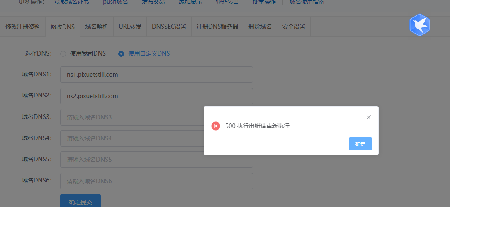Click the empty 域名DNS6 input field

point(156,181)
